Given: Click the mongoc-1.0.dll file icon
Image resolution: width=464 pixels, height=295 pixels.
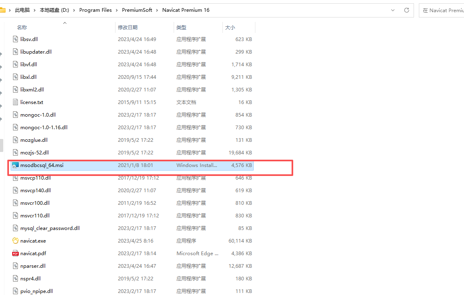Looking at the screenshot, I should 15,115.
